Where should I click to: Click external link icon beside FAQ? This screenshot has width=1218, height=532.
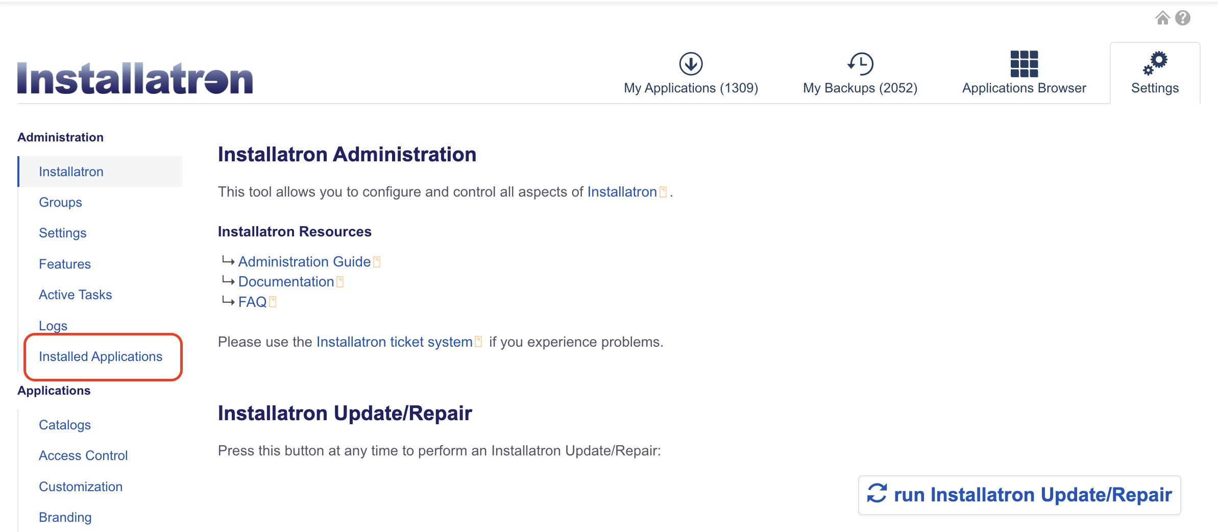click(x=273, y=302)
